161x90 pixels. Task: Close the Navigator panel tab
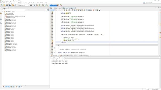(8, 8)
